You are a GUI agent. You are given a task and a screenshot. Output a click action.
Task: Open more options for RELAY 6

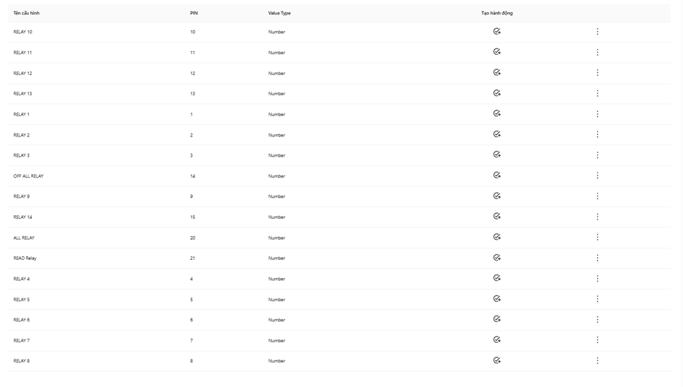coord(597,320)
